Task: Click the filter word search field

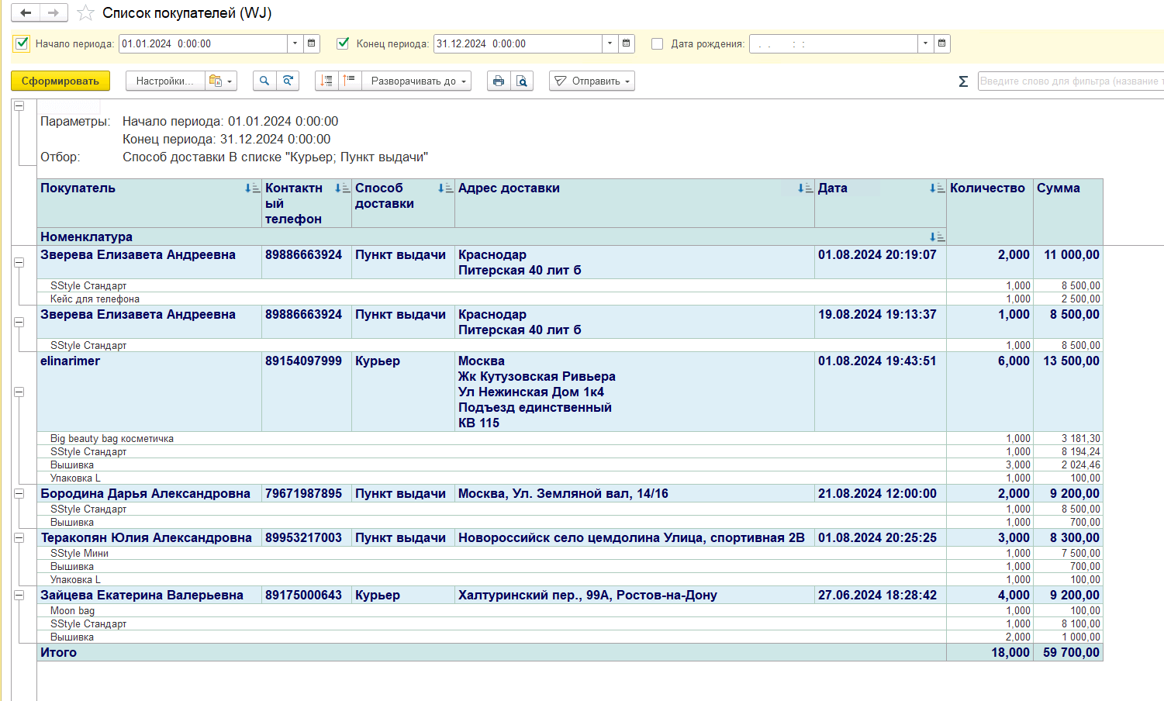Action: click(x=1070, y=81)
